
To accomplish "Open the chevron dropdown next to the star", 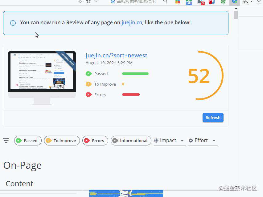I will pyautogui.click(x=96, y=1).
